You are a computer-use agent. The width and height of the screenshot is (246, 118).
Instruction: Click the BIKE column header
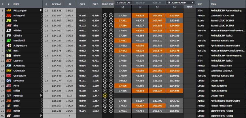pos(200,4)
